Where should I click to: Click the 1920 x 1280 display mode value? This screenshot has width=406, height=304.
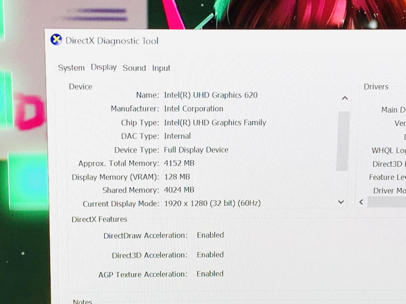(x=213, y=203)
